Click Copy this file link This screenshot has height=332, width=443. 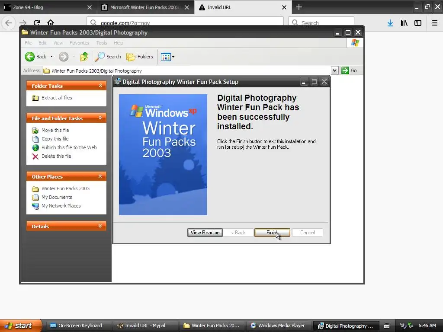pos(55,139)
